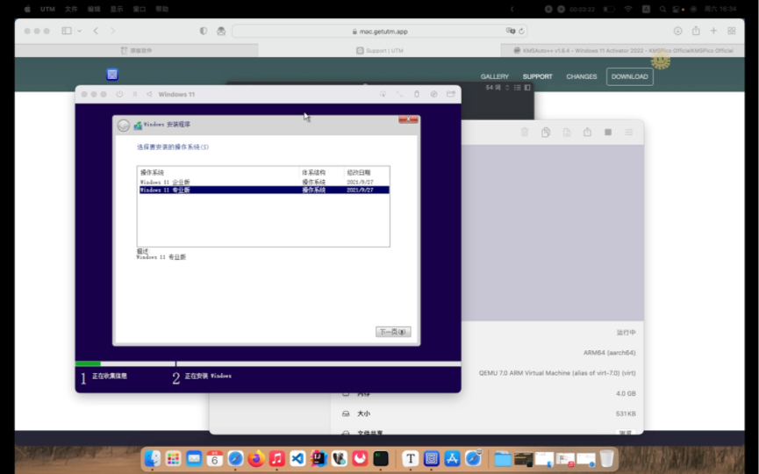This screenshot has height=474, width=759.
Task: Open shared folder icon in VM toolbar
Action: (x=451, y=94)
